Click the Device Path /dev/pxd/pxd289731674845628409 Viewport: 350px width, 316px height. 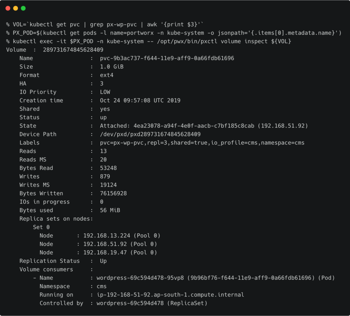[150, 134]
